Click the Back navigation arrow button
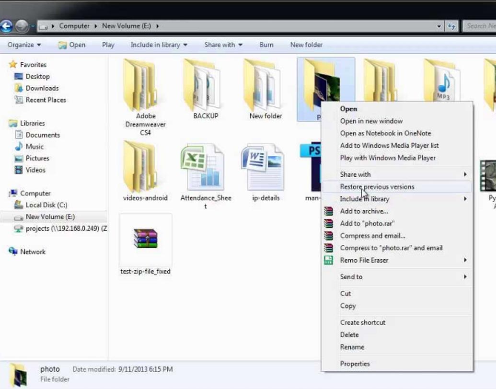 coord(7,26)
